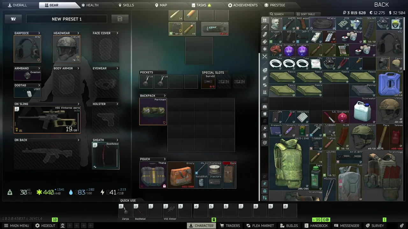This screenshot has width=408, height=229.
Task: Select the VSS Vintorez weapon on sling
Action: click(x=47, y=120)
